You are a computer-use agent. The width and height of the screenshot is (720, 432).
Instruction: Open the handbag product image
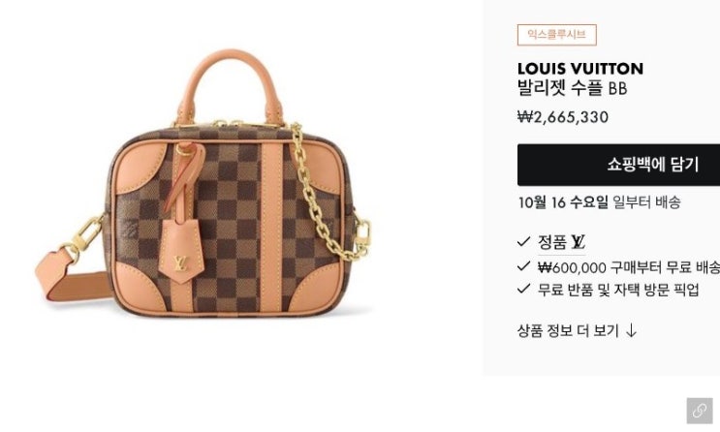coord(203,183)
